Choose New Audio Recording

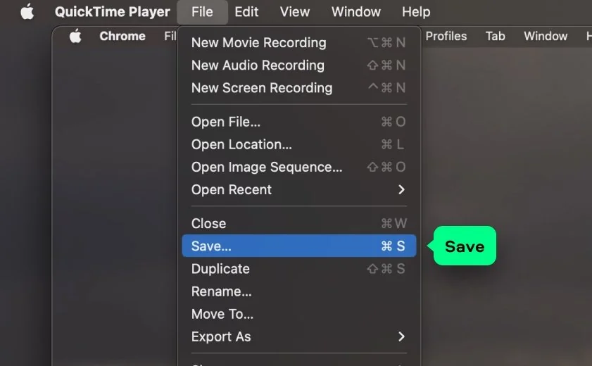coord(299,65)
